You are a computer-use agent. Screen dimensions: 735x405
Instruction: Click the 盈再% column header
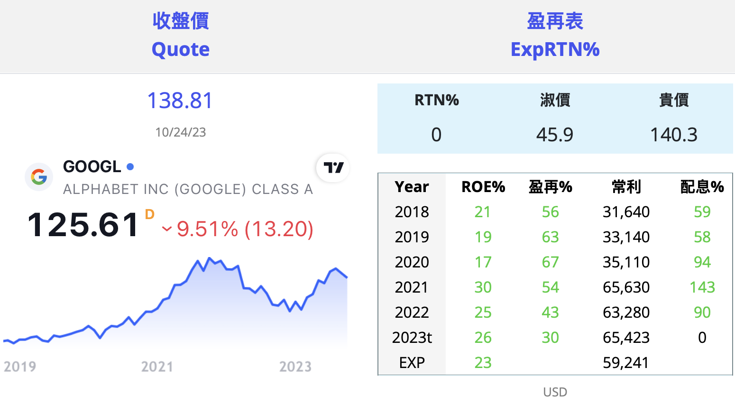(551, 187)
